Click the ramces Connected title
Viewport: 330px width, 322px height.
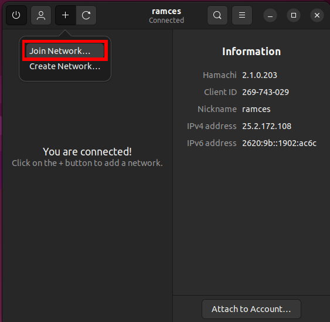tap(166, 16)
